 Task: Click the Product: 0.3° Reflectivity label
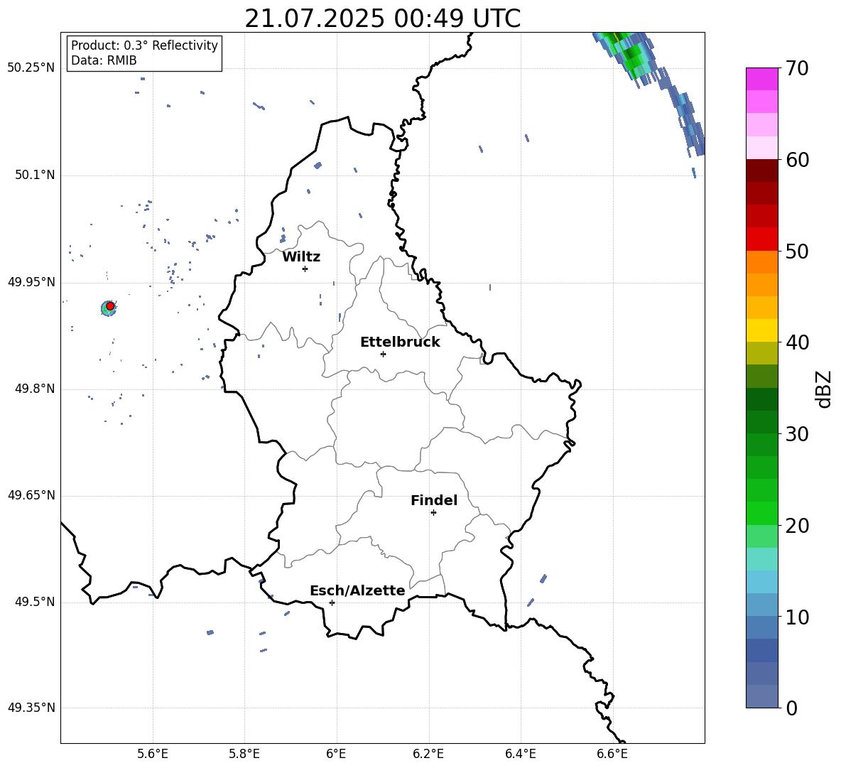pyautogui.click(x=144, y=45)
